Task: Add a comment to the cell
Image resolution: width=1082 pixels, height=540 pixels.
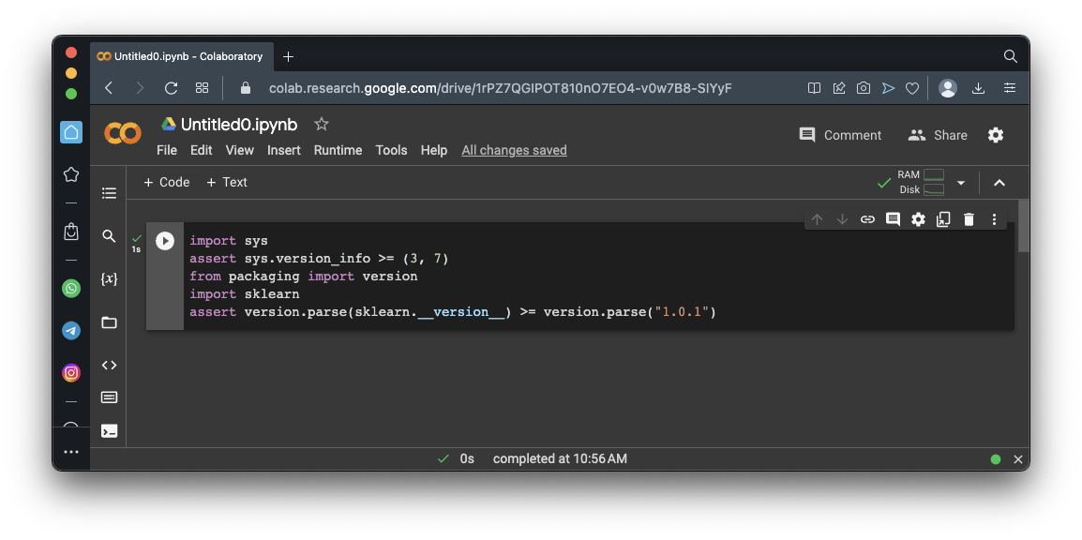Action: coord(893,219)
